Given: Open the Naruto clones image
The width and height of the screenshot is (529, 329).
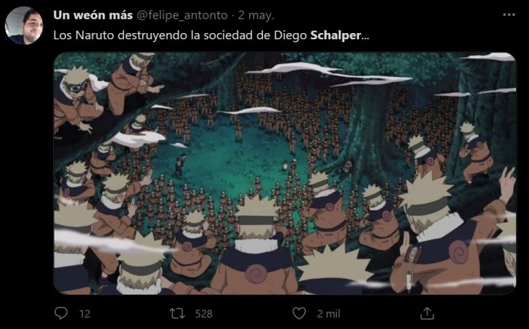Looking at the screenshot, I should (x=285, y=173).
